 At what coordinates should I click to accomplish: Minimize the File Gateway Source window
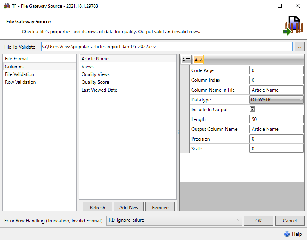[x=262, y=6]
